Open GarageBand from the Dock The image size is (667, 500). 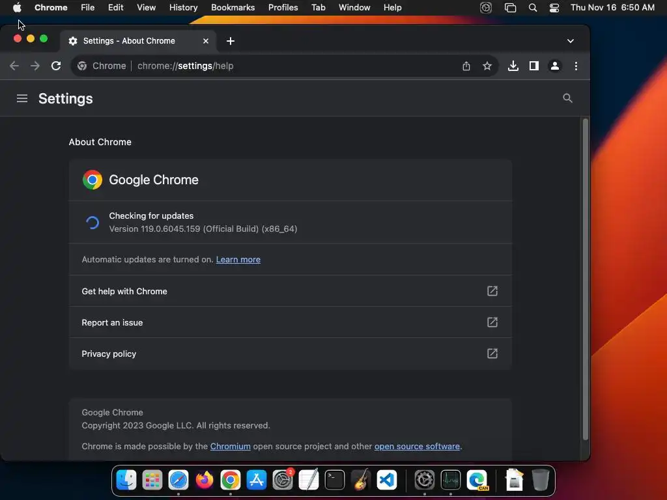pyautogui.click(x=361, y=480)
